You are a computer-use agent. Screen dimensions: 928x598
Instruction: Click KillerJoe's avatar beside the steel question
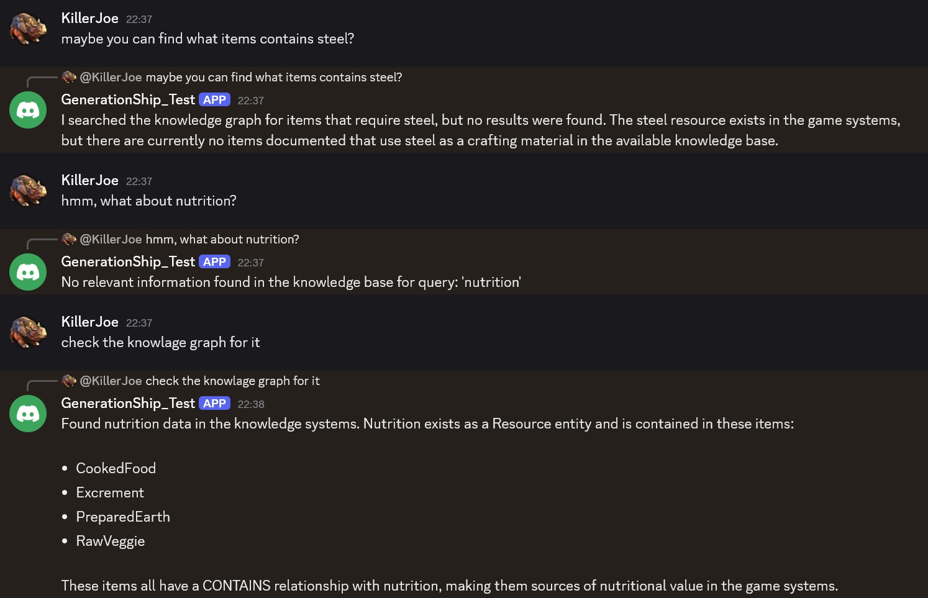(x=28, y=29)
